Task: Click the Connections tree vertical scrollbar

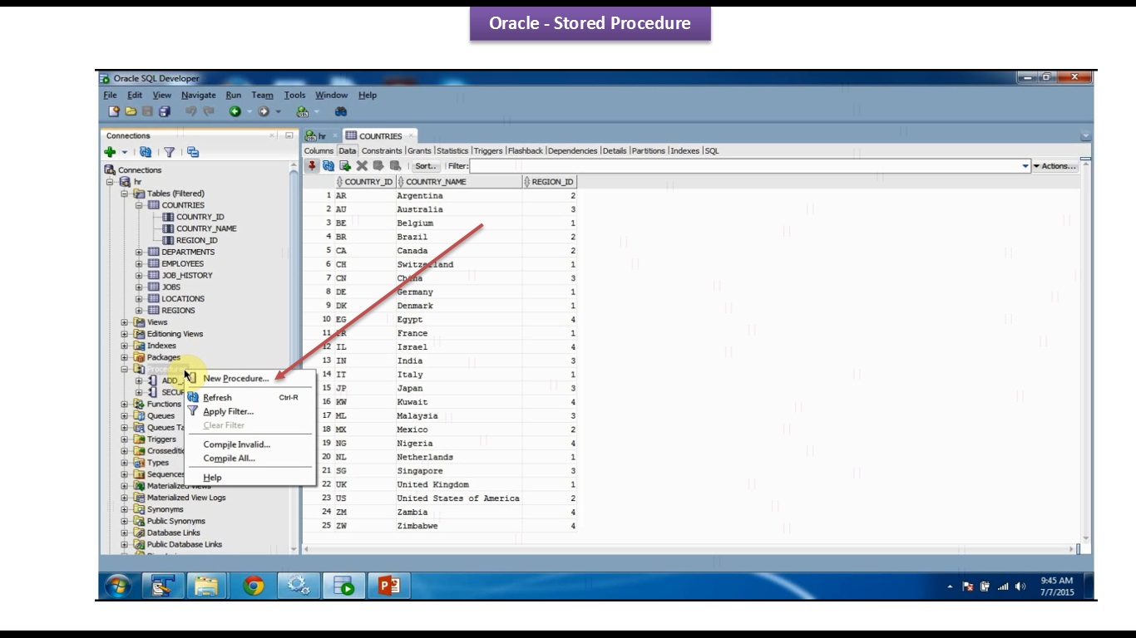Action: [294, 357]
